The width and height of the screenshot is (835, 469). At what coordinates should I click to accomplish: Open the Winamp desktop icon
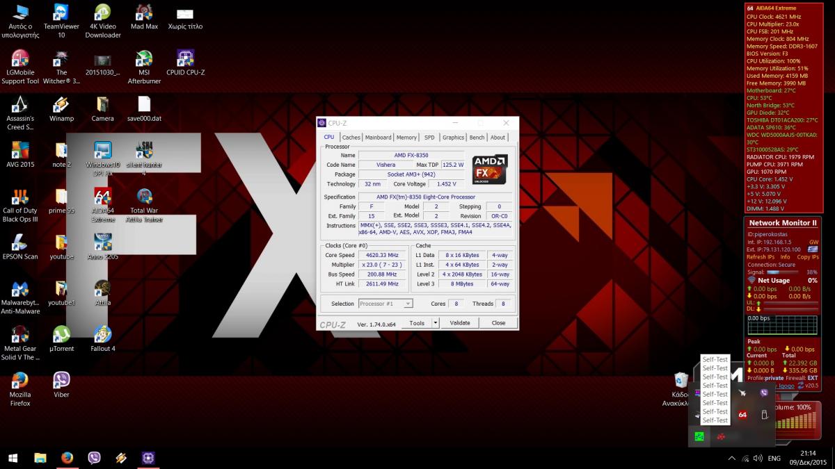coord(61,108)
